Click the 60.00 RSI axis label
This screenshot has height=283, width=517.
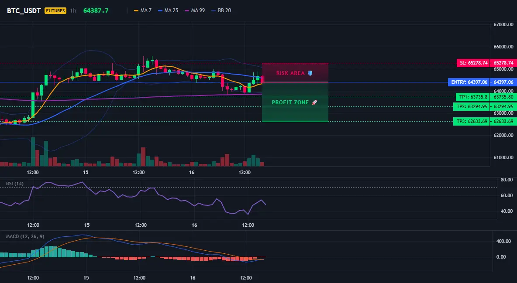507,195
